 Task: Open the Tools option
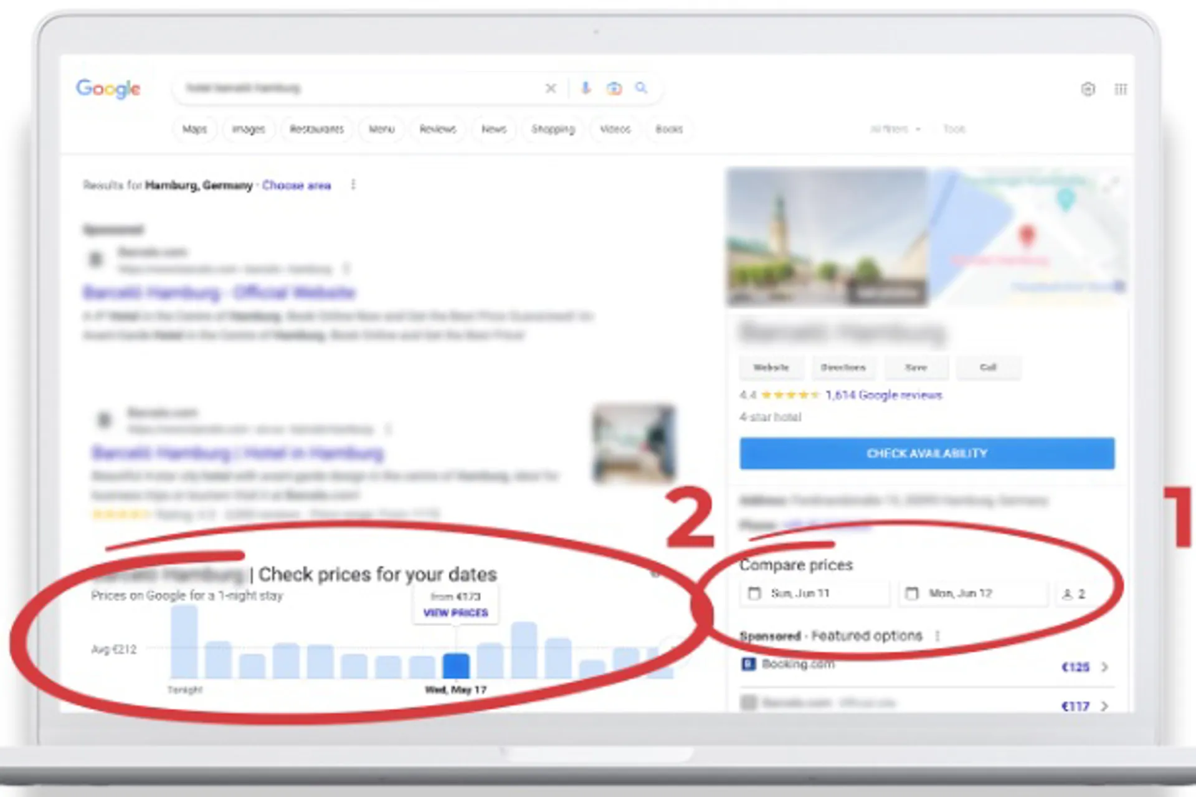coord(954,129)
